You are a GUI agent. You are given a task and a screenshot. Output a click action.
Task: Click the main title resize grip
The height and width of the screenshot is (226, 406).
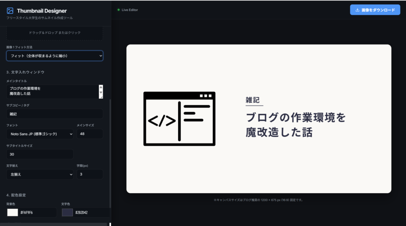pos(101,97)
